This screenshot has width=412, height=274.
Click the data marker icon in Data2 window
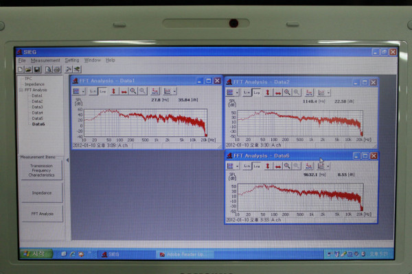click(309, 92)
